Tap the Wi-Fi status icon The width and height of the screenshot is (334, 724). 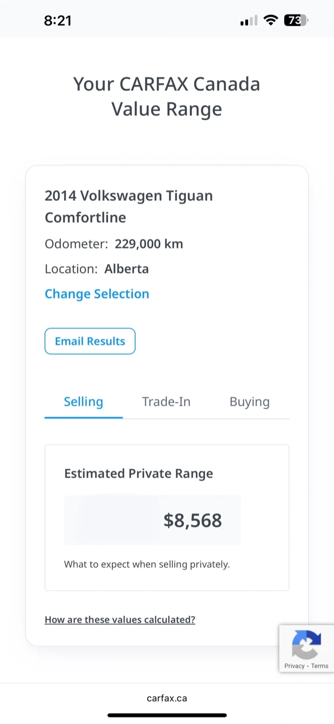(271, 21)
